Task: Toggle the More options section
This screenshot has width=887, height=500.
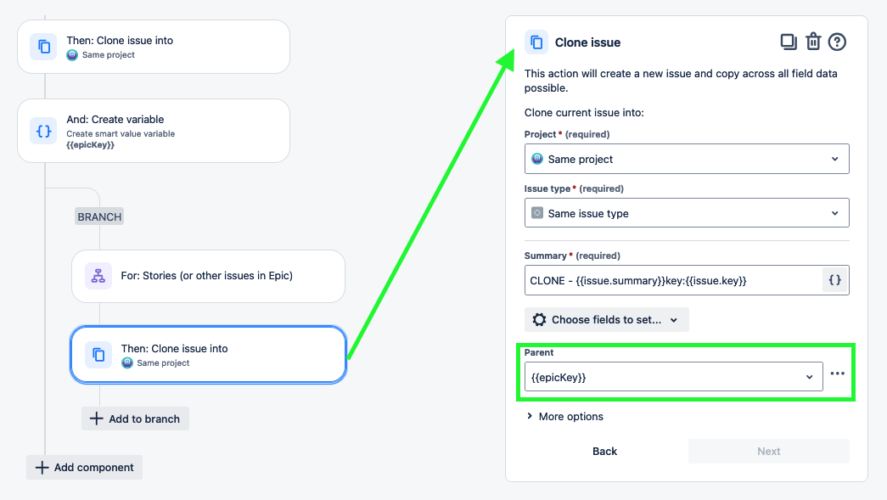Action: [x=566, y=416]
